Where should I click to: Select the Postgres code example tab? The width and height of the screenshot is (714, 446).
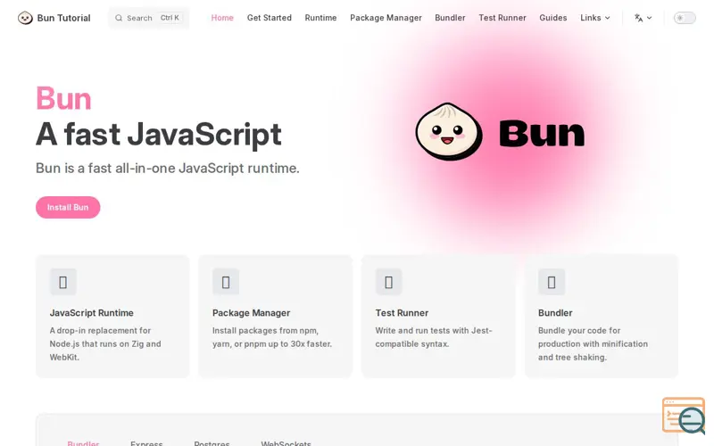tap(212, 442)
